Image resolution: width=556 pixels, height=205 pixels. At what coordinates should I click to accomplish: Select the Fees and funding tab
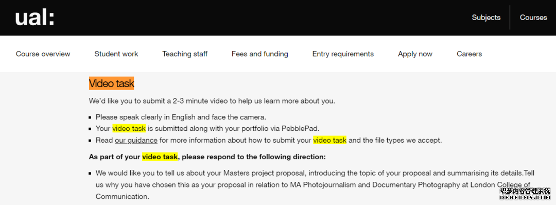pos(259,54)
